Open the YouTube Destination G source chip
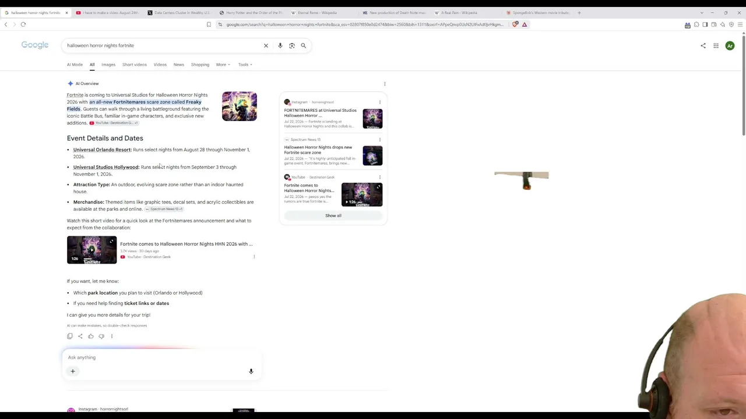Image resolution: width=746 pixels, height=419 pixels. point(113,123)
